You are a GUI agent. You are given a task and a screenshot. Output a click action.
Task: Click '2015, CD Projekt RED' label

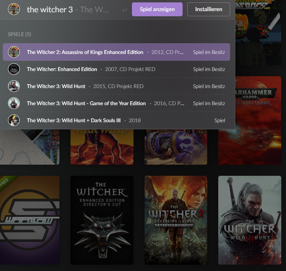(118, 86)
